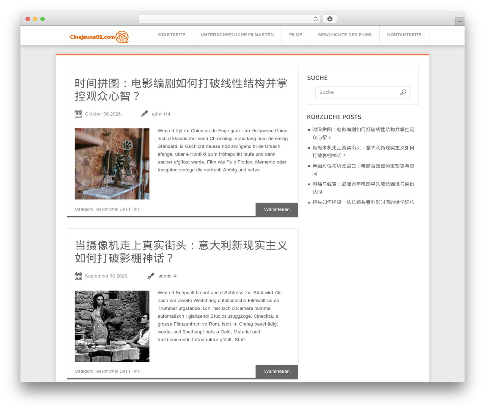Click the browser reload icon

coord(315,19)
